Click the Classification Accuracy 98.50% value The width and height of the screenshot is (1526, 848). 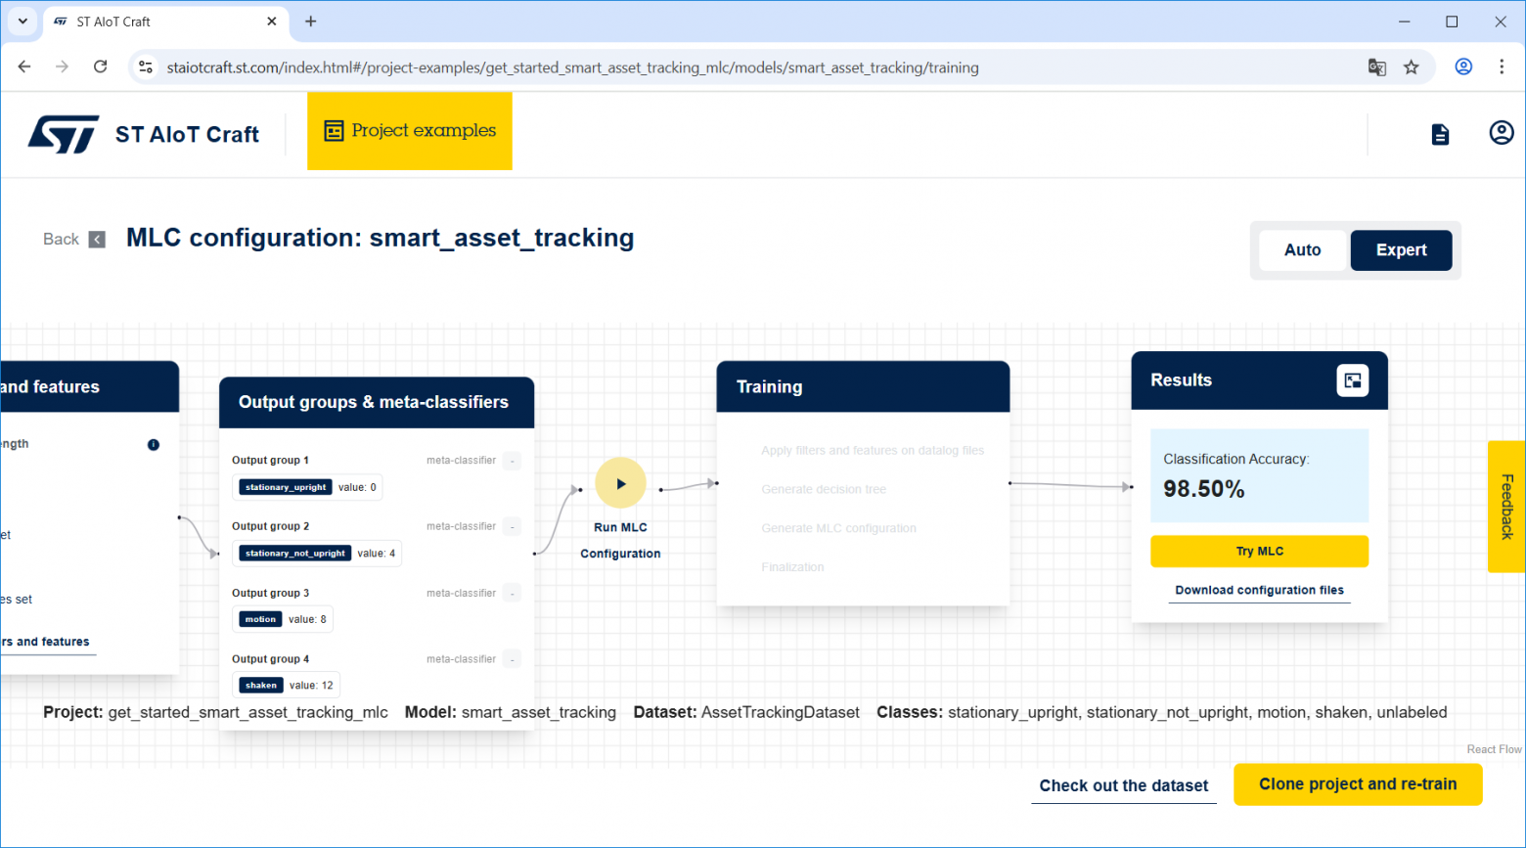coord(1204,489)
